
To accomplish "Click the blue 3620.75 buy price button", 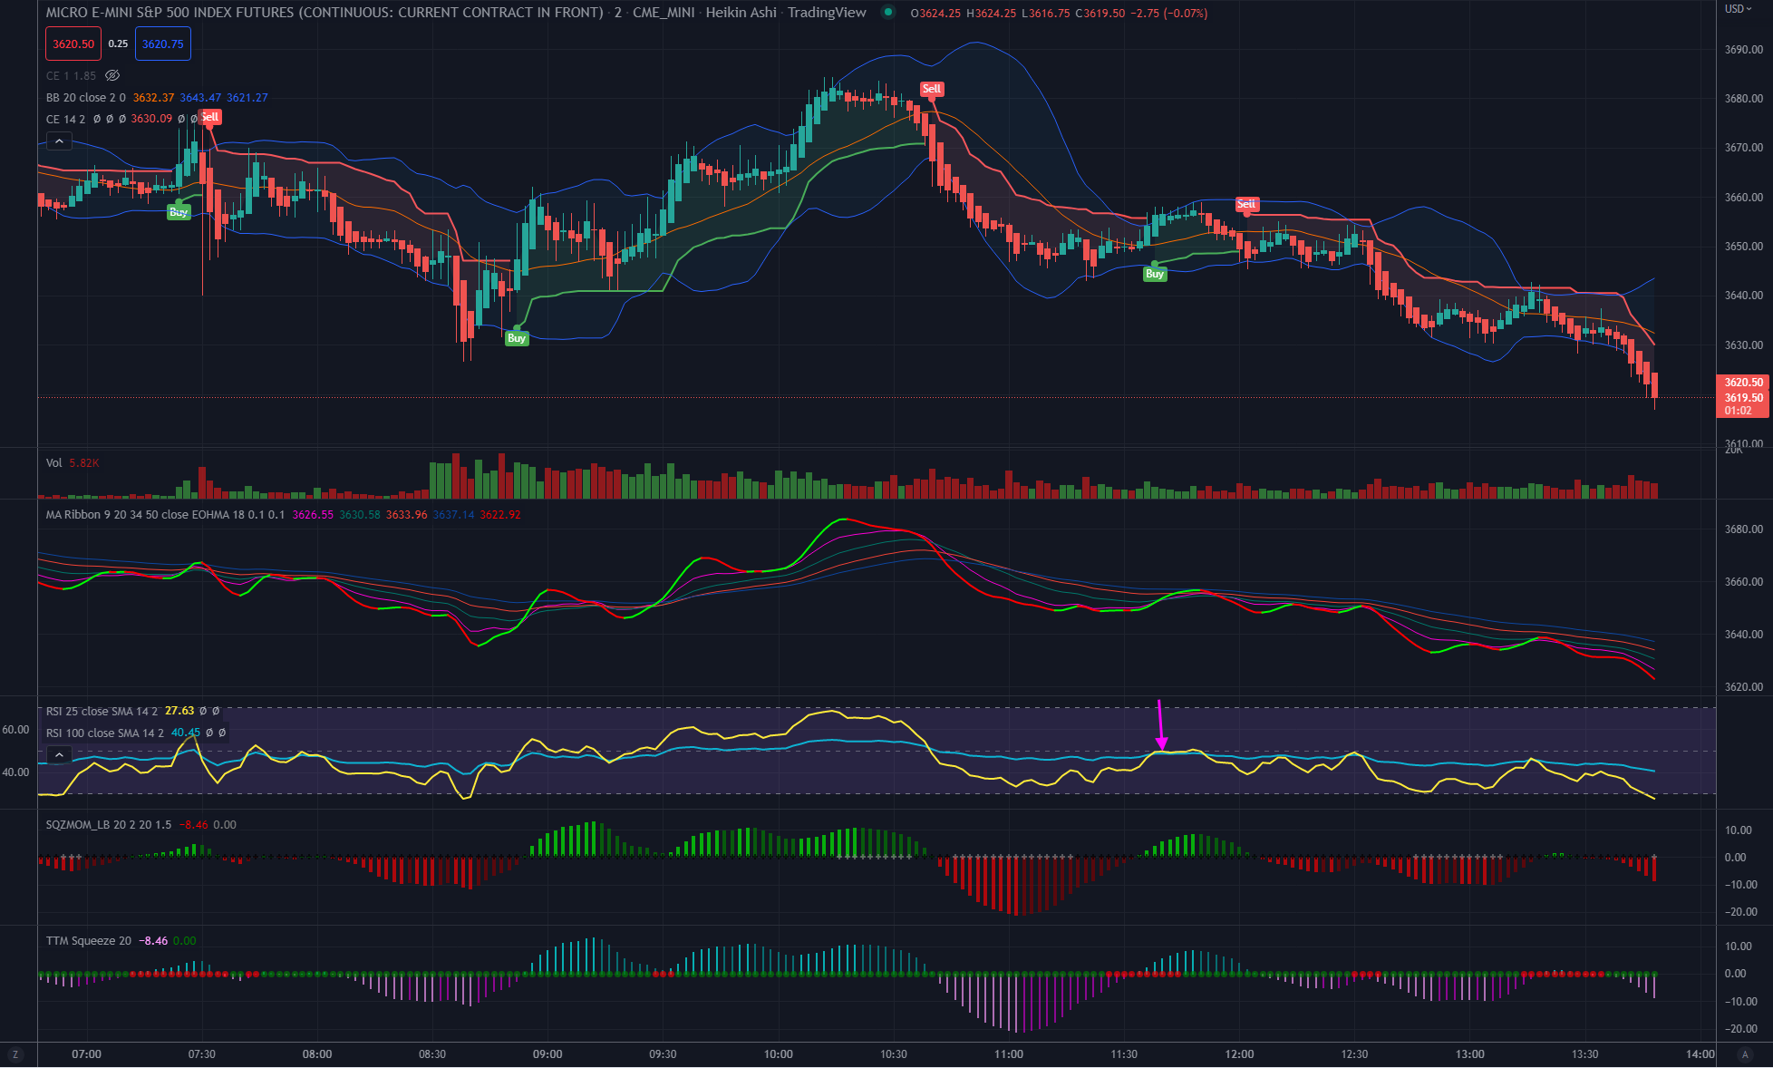I will (x=163, y=44).
